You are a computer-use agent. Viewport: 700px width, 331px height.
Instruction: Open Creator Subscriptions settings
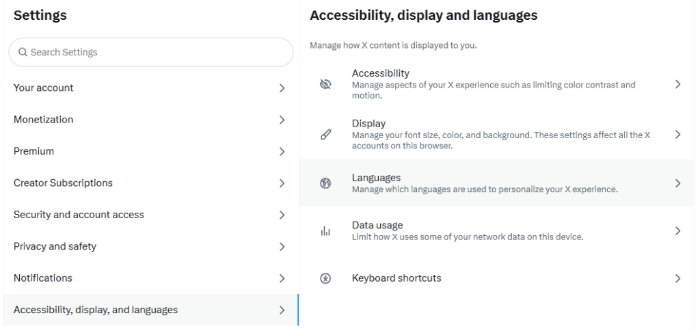point(63,183)
